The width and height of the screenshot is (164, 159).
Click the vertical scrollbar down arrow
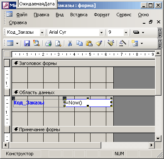pyautogui.click(x=158, y=138)
